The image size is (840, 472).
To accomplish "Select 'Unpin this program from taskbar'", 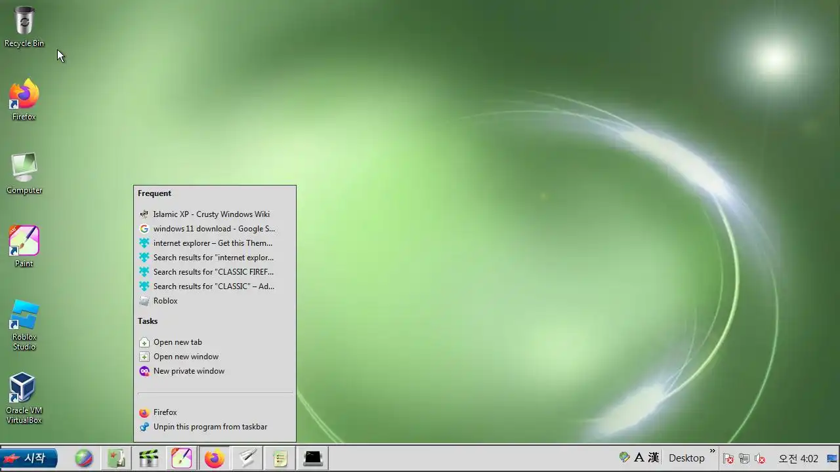I will pyautogui.click(x=215, y=427).
